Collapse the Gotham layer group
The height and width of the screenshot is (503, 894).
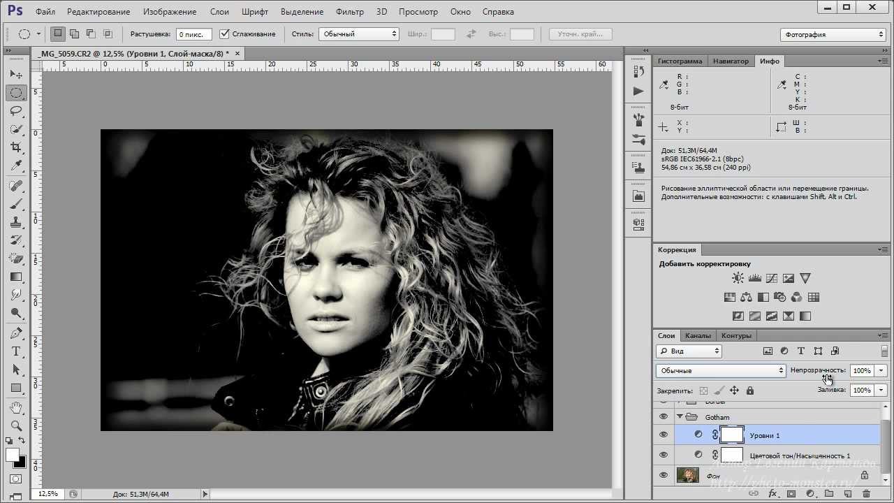[680, 417]
